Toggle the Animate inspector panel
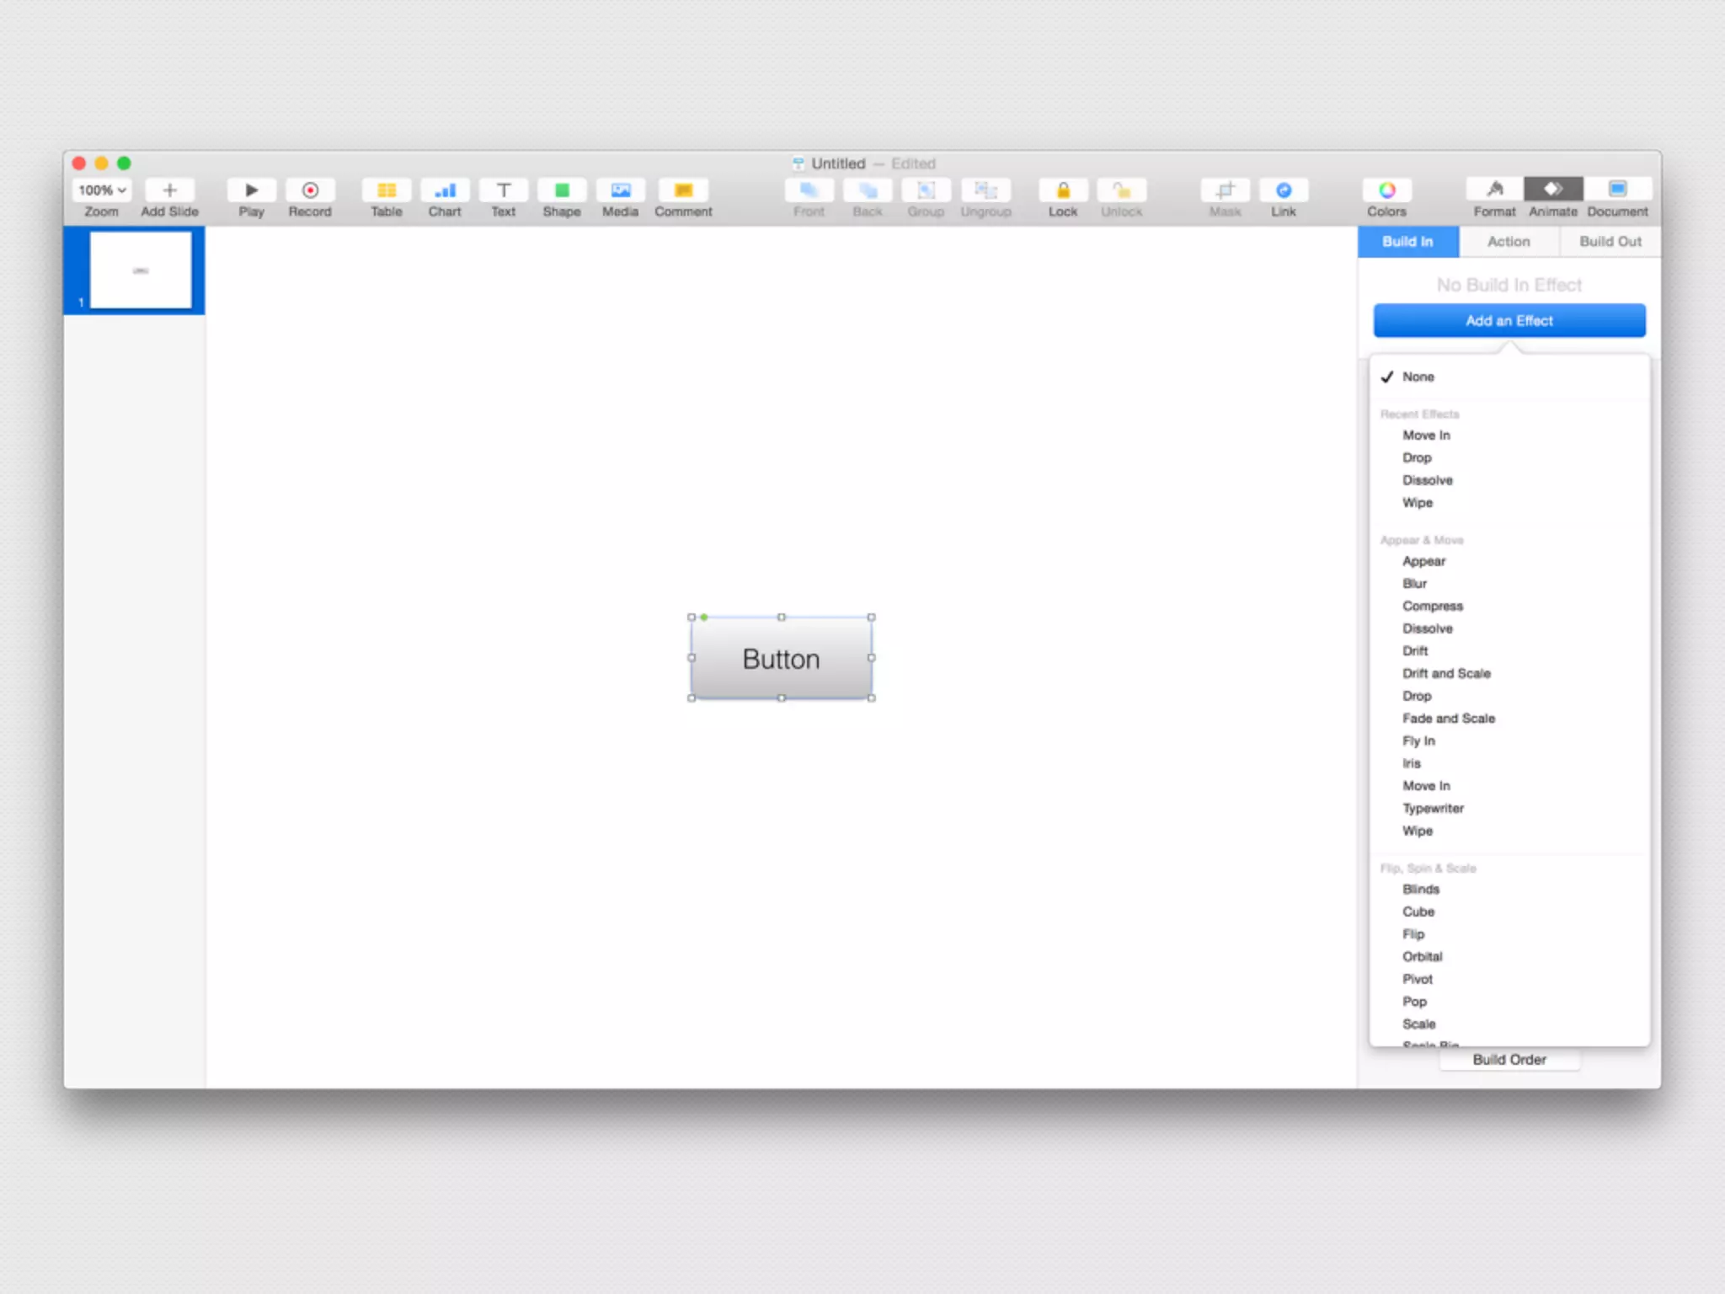 coord(1552,190)
